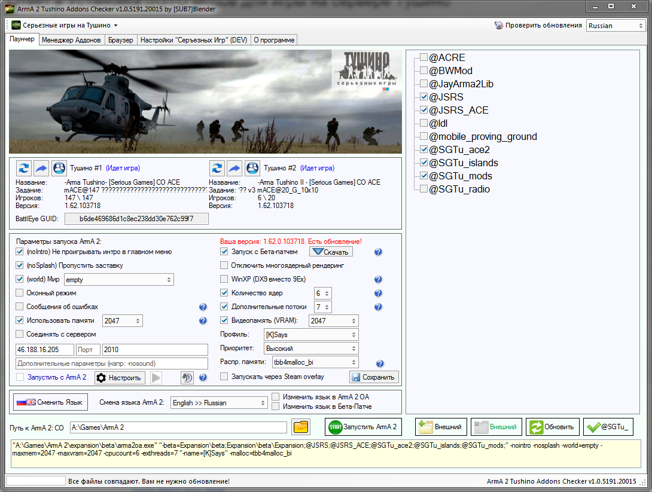Click Сменить Язык button

(50, 402)
